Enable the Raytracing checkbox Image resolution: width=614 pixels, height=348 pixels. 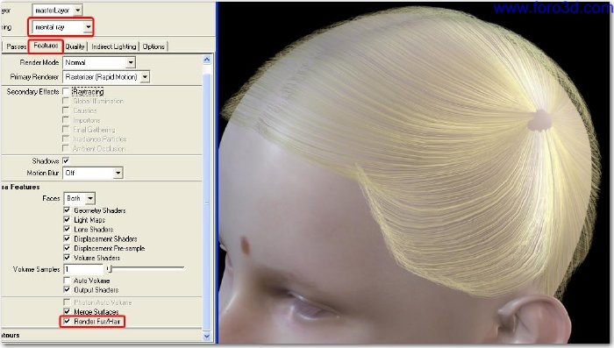point(66,91)
